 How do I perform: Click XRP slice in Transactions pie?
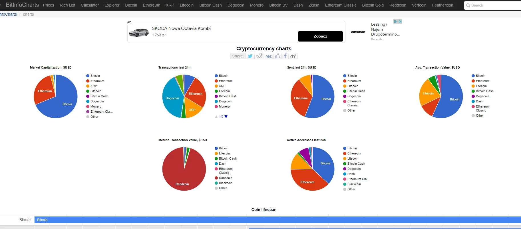pos(193,109)
